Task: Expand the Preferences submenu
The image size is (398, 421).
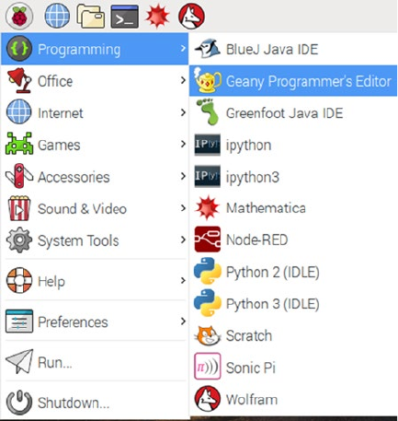Action: (x=95, y=322)
